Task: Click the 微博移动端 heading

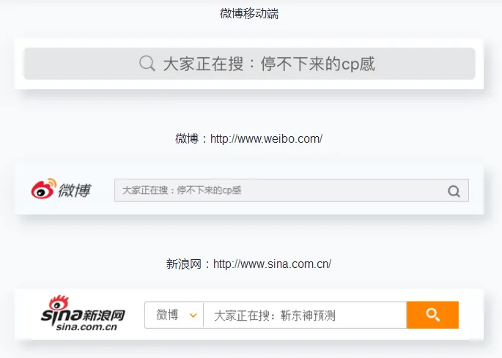Action: coord(249,13)
